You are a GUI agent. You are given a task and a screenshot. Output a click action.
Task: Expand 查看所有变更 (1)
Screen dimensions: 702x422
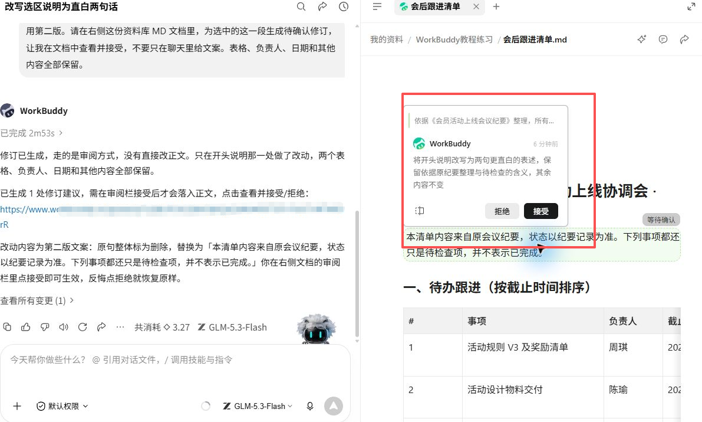tap(37, 300)
